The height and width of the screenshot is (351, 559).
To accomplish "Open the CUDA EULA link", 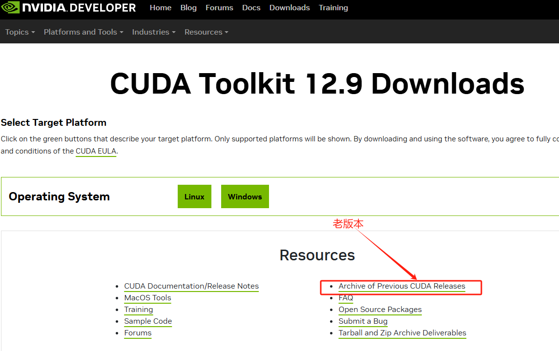I will [x=96, y=151].
